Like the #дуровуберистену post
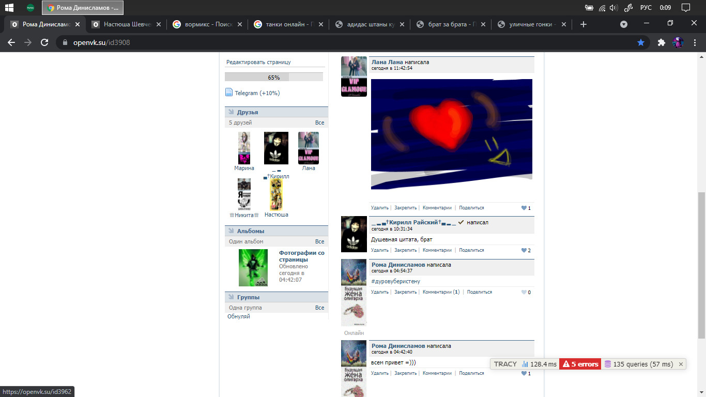This screenshot has width=706, height=397. (524, 292)
